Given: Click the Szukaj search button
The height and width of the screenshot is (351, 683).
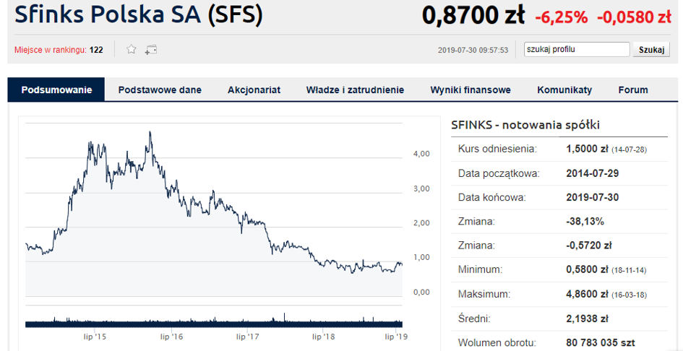Looking at the screenshot, I should tap(651, 50).
